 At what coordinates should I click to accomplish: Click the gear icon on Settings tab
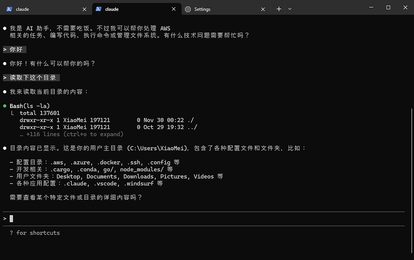(188, 9)
